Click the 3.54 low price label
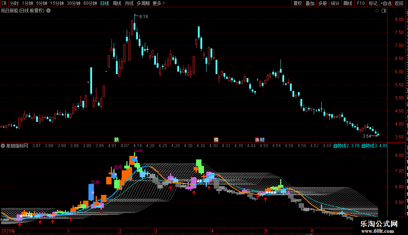This screenshot has width=408, height=235. coord(366,136)
